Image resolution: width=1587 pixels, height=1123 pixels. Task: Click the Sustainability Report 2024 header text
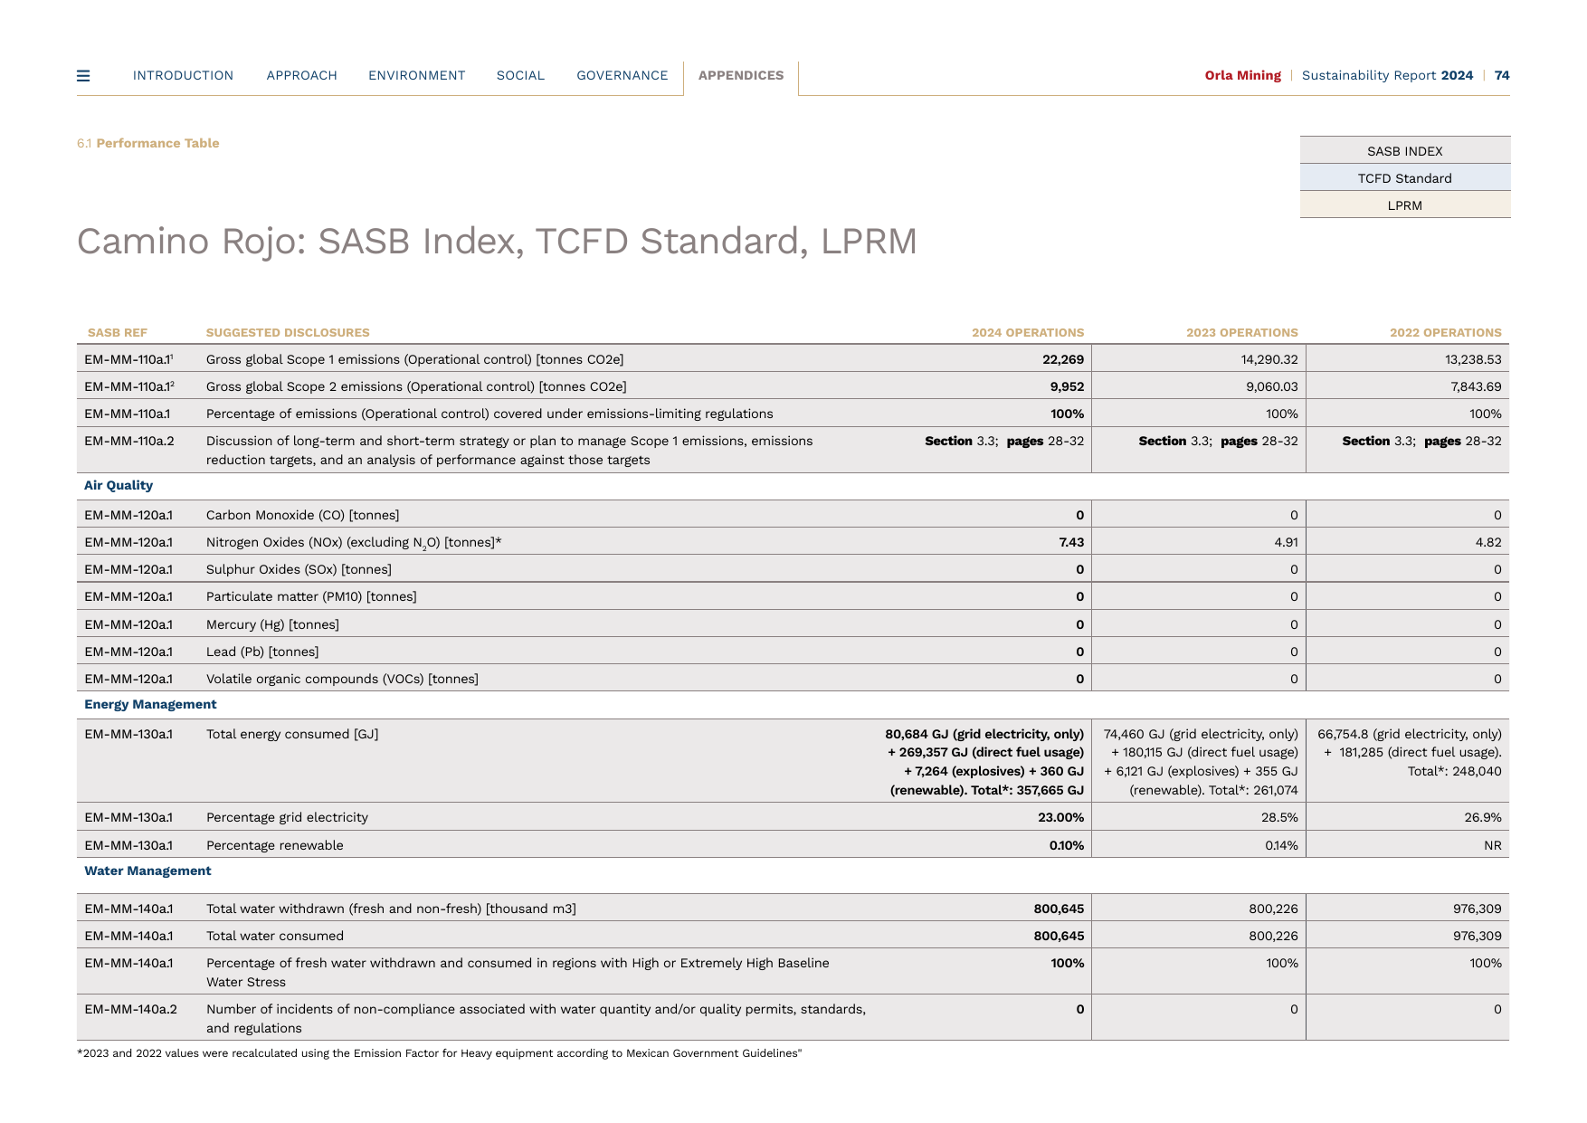pyautogui.click(x=1387, y=76)
